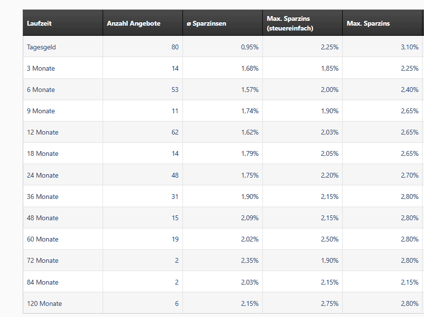Image resolution: width=424 pixels, height=317 pixels.
Task: Open the 12 Monate term link
Action: tap(43, 132)
